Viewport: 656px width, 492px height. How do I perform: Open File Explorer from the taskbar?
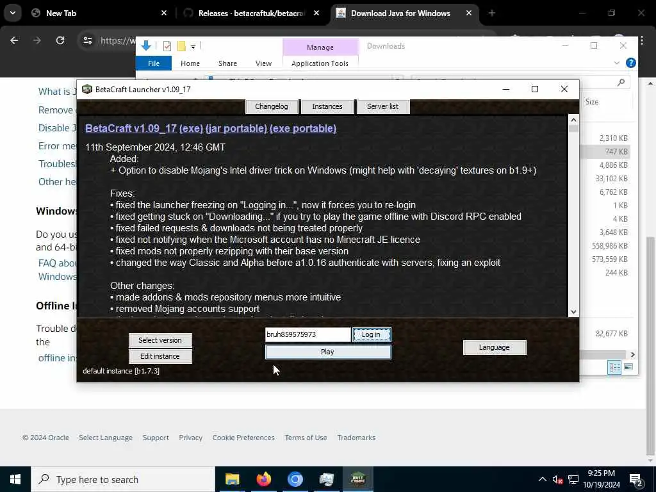[x=232, y=479]
